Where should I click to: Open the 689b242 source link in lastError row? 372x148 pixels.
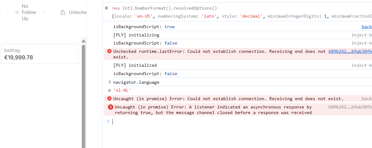pos(350,51)
